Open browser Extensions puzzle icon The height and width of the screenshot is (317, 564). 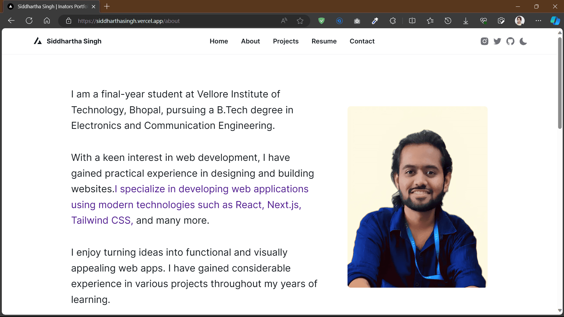[x=393, y=21]
